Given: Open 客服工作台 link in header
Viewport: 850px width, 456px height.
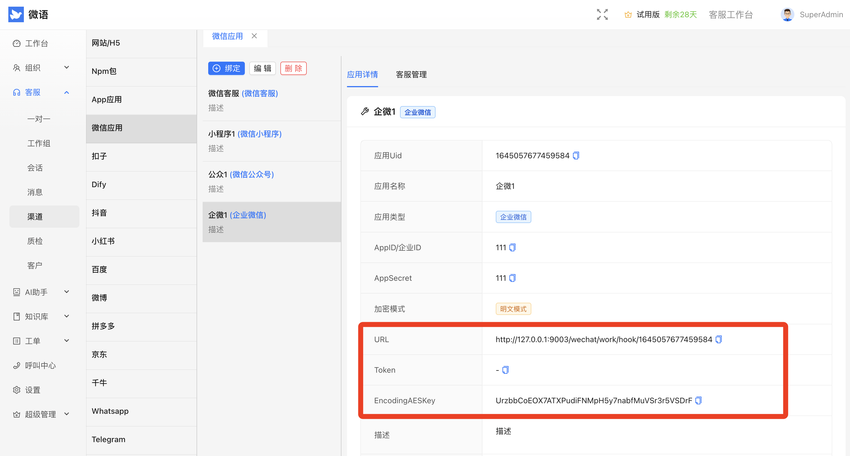Looking at the screenshot, I should pyautogui.click(x=731, y=14).
